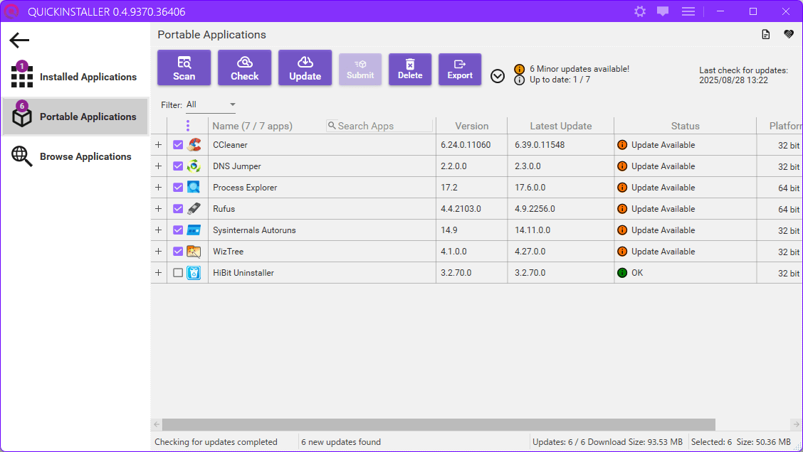Select the CCleaner version 6.24.0.11060 cell

(472, 145)
